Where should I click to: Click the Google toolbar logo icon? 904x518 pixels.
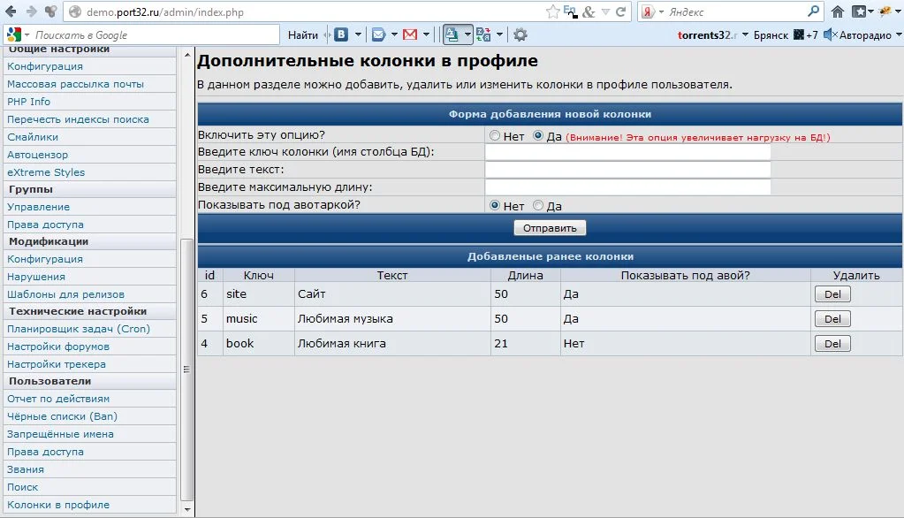click(14, 34)
